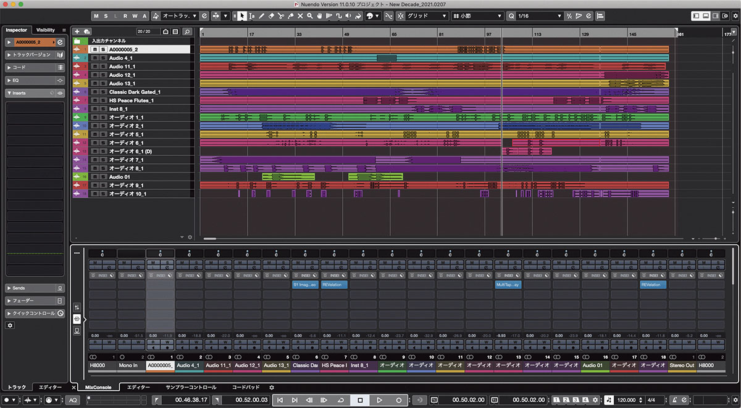Open the Automation mode dropdown in toolbar
Screen dimensions: 741x408
click(180, 15)
